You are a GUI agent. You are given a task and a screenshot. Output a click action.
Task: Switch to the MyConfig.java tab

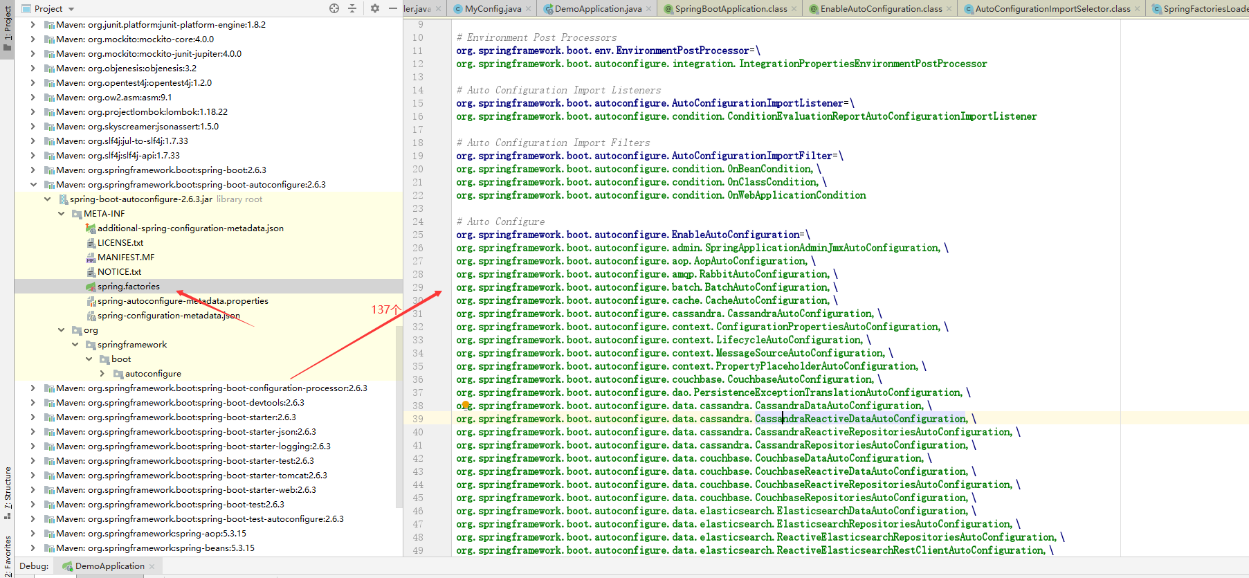(x=493, y=8)
